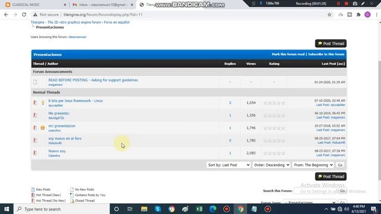Click hot thread icon beside 'Me presento:'

tap(35, 115)
